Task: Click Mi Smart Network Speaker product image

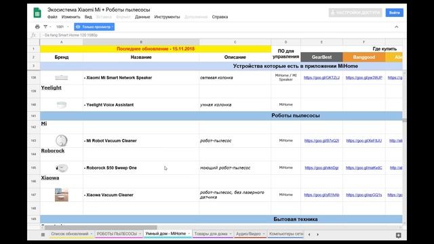Action: (62, 78)
